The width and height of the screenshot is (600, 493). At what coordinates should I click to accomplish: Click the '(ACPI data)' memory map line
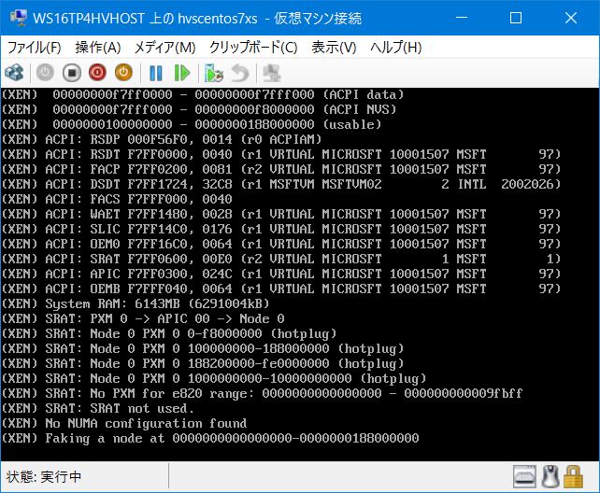tap(203, 95)
